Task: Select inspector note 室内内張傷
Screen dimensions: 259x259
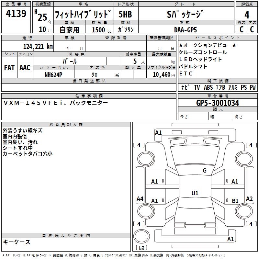Action: point(15,136)
